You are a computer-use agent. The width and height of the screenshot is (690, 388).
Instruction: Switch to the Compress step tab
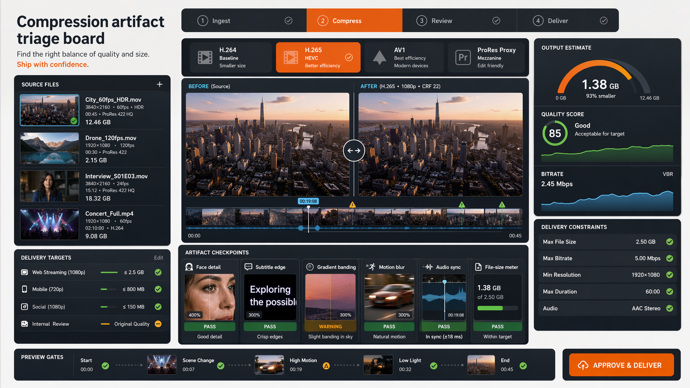354,20
